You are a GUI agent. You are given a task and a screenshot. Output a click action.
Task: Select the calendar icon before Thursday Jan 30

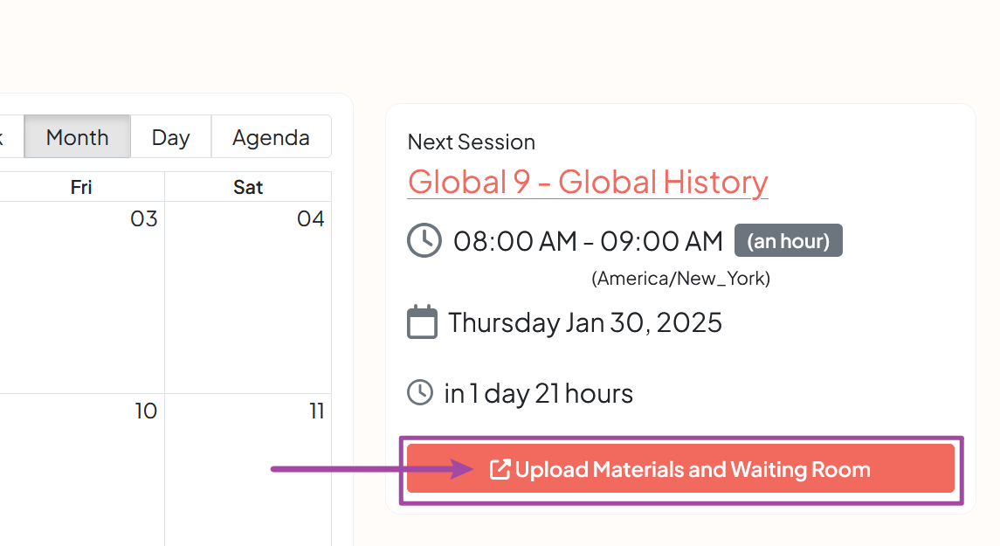tap(423, 321)
